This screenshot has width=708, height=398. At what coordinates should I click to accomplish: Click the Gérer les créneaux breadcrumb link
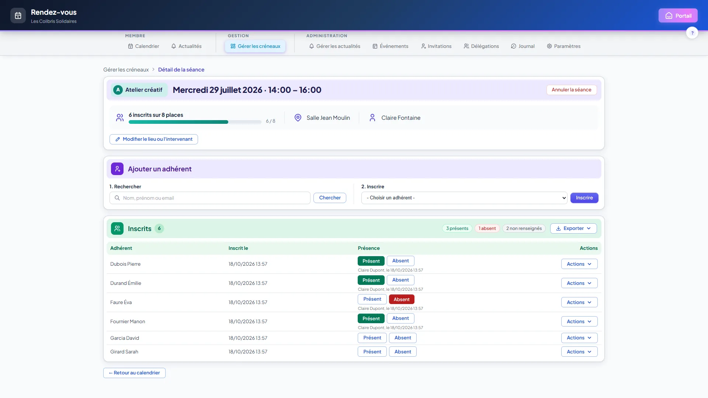pyautogui.click(x=126, y=70)
